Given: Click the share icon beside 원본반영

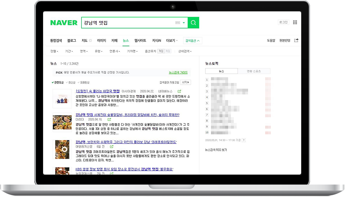Looking at the screenshot, I should 297,40.
